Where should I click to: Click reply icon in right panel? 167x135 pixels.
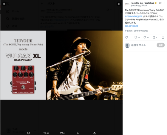[x=127, y=37]
